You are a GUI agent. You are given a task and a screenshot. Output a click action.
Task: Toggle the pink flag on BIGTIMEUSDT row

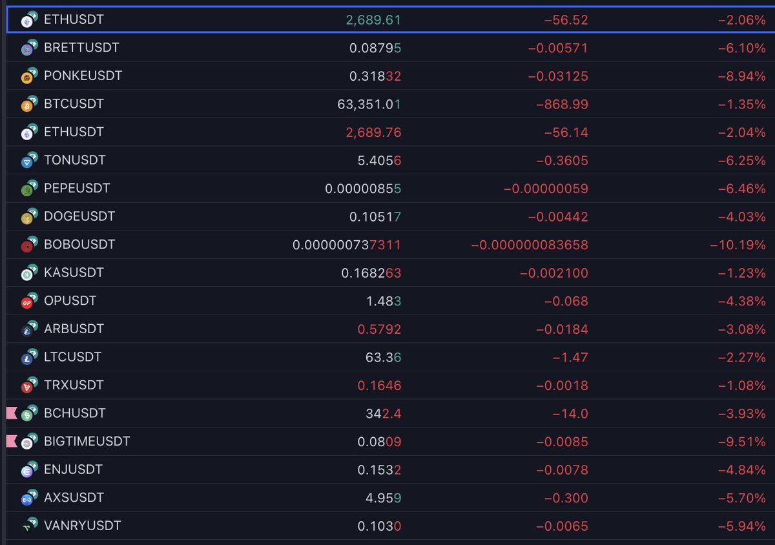(12, 441)
